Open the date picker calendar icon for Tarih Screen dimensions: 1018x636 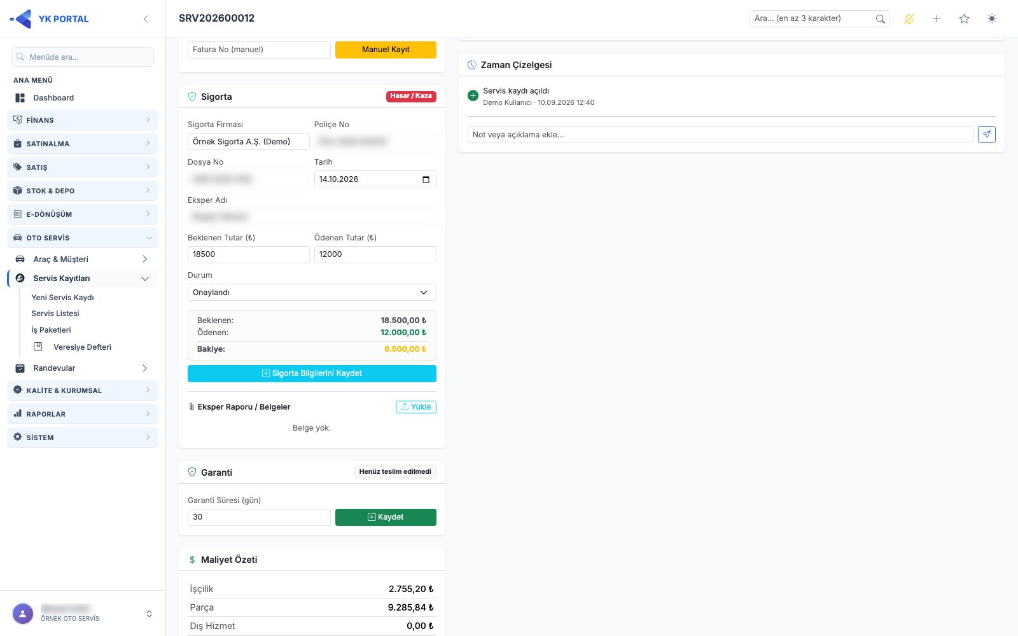coord(426,179)
